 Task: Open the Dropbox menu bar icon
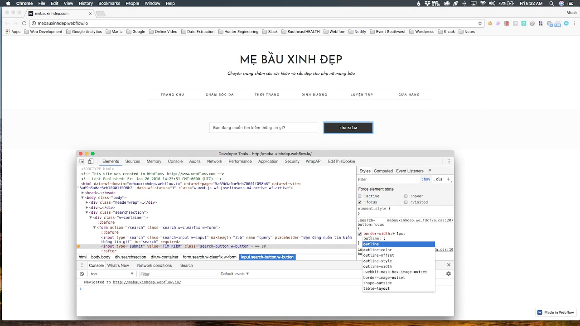427,3
